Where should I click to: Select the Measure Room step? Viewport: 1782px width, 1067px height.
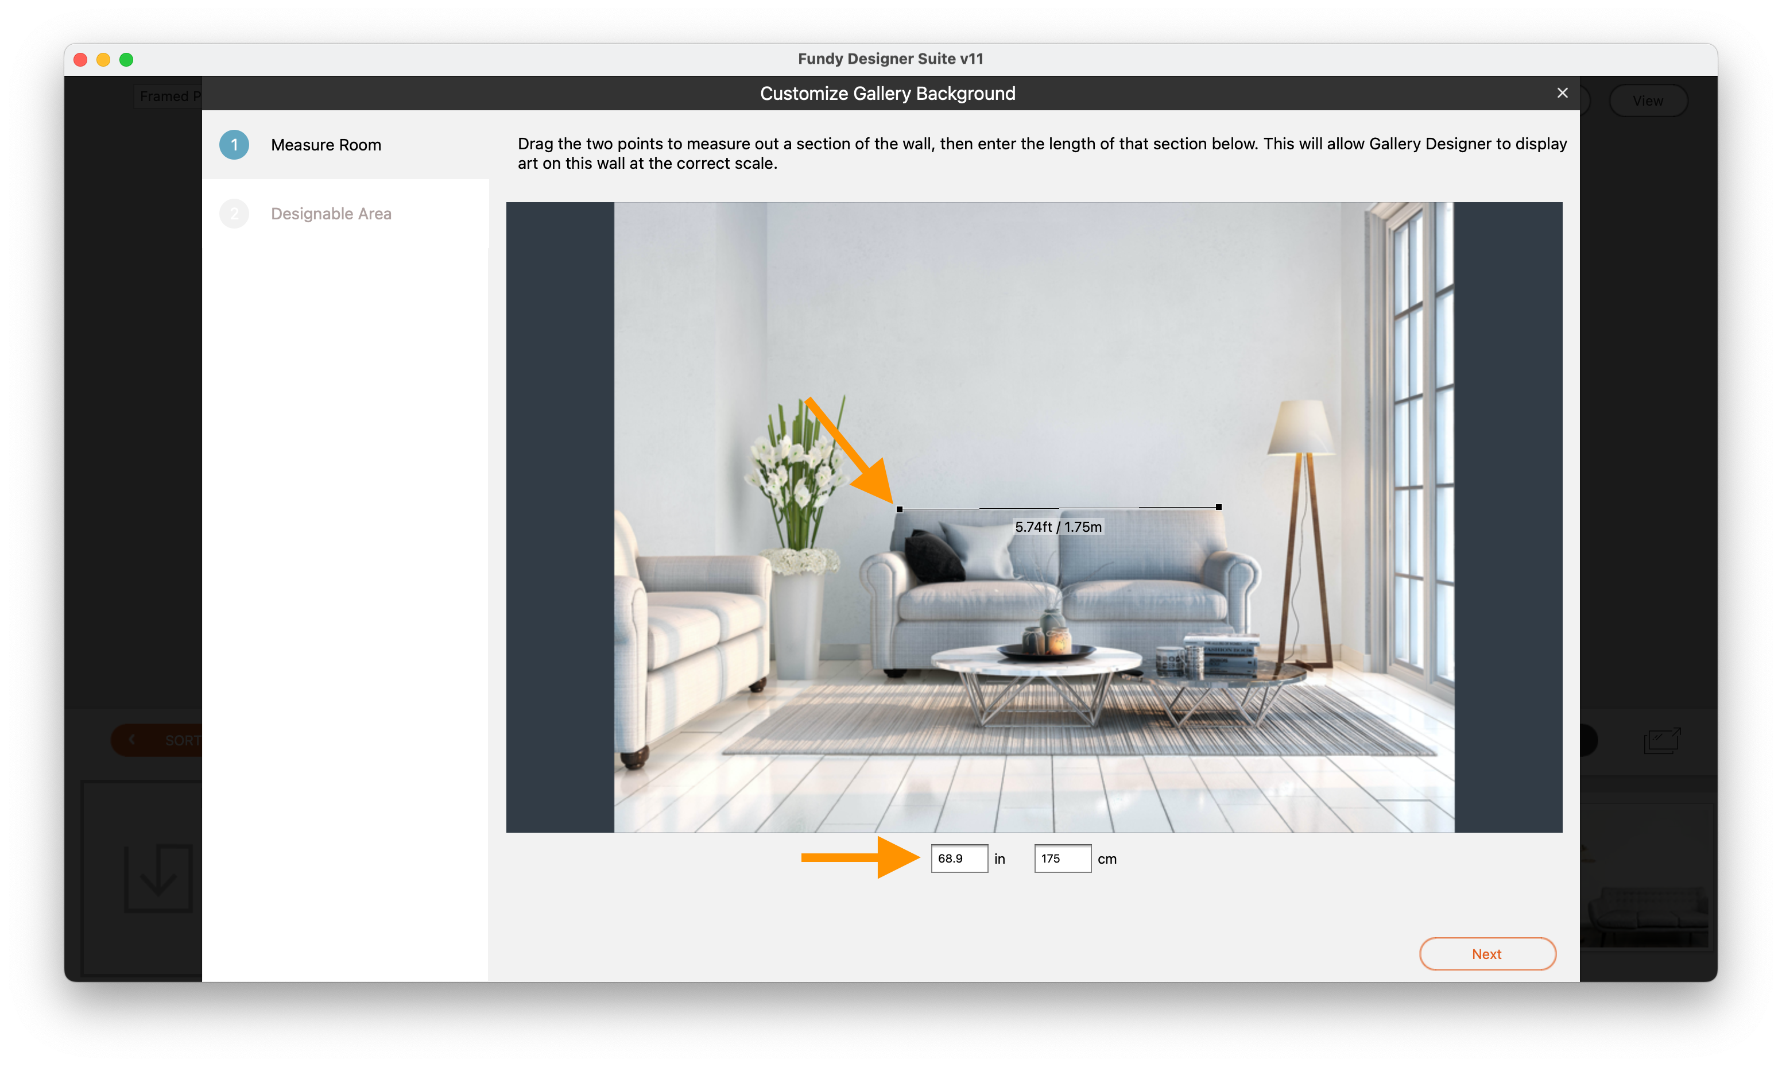pos(346,145)
